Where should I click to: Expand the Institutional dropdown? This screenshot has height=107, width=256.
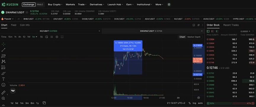(x=144, y=4)
